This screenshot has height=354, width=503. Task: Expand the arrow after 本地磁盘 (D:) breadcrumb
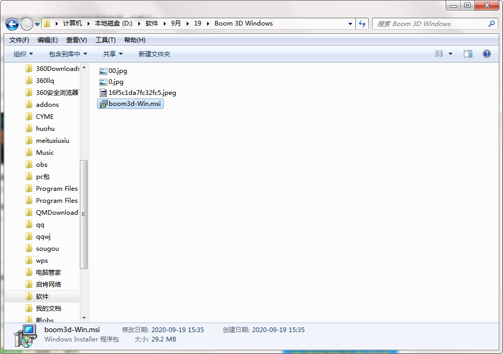coord(139,23)
